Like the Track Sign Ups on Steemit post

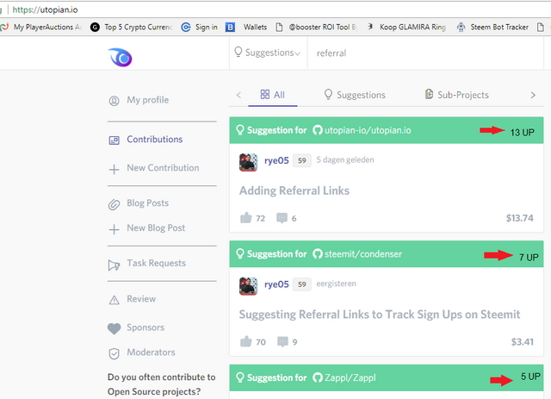click(246, 341)
